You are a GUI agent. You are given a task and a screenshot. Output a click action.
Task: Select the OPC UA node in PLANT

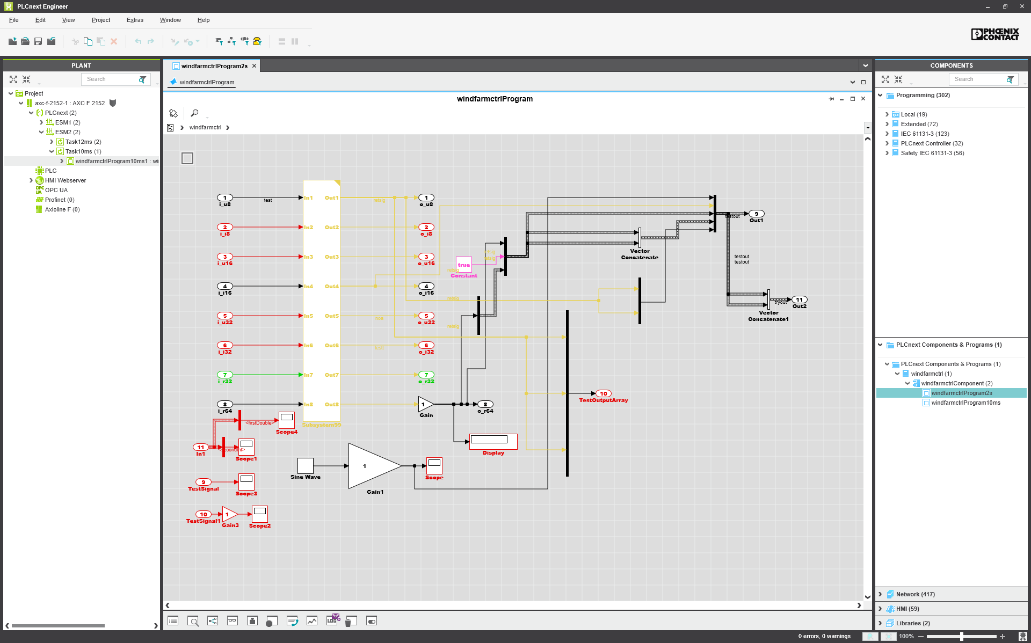(x=56, y=190)
